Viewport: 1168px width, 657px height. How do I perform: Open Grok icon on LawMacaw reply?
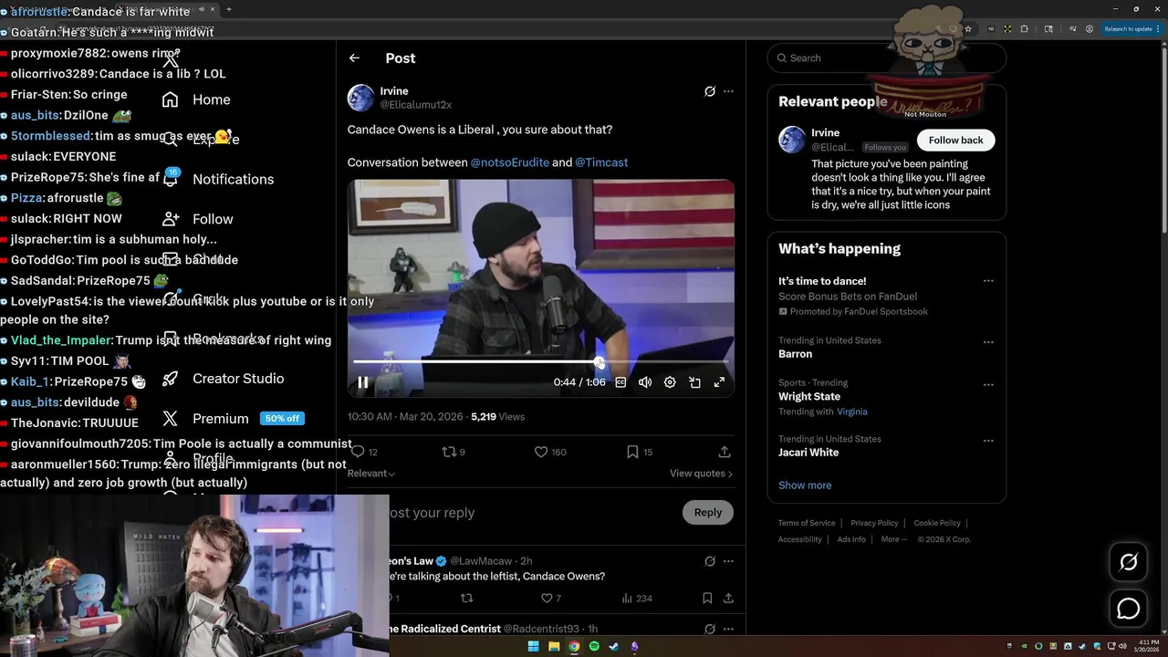click(709, 561)
